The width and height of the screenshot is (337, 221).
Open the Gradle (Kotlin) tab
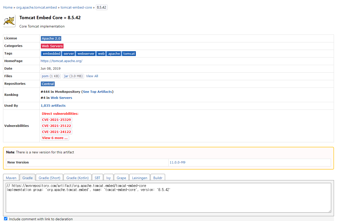point(77,178)
